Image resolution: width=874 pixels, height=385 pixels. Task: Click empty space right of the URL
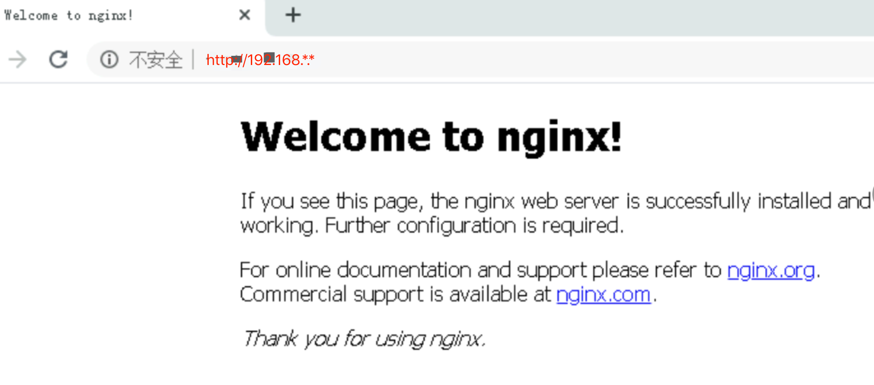click(584, 60)
